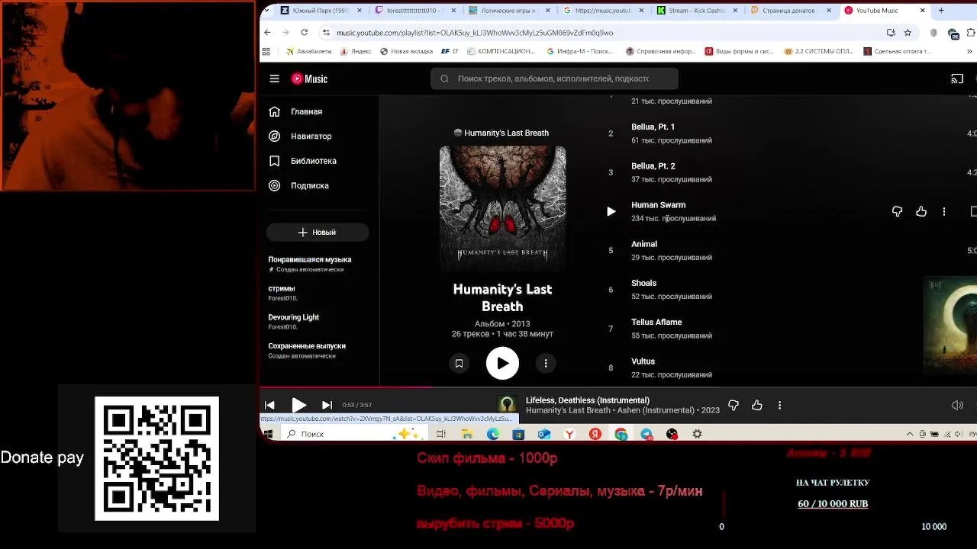This screenshot has height=549, width=977.
Task: Dislike the now-playing track
Action: [734, 406]
